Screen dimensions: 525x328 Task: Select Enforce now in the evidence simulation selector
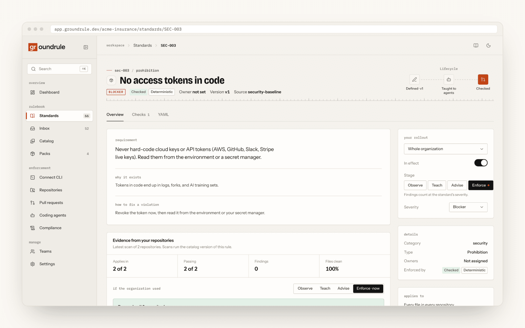click(368, 289)
